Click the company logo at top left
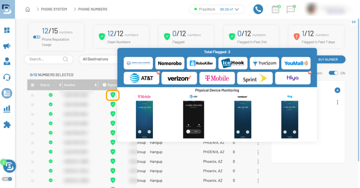This screenshot has height=188, width=360. pyautogui.click(x=7, y=9)
